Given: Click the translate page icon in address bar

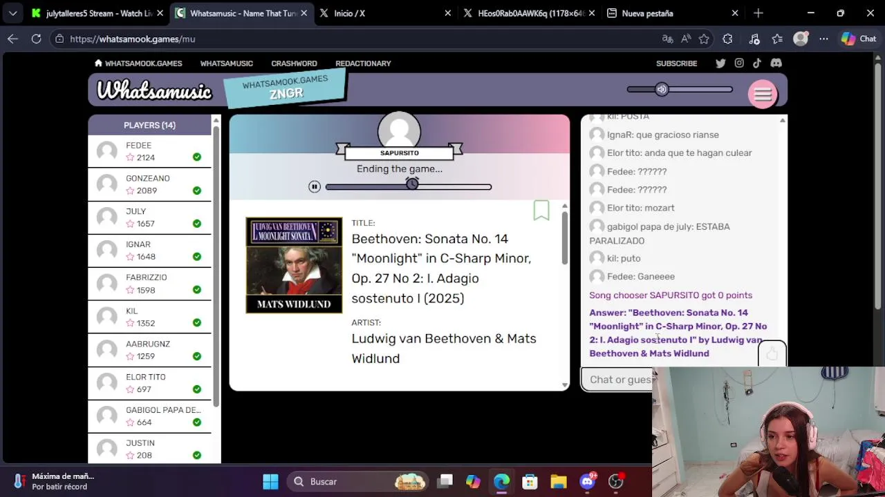Looking at the screenshot, I should tap(667, 39).
